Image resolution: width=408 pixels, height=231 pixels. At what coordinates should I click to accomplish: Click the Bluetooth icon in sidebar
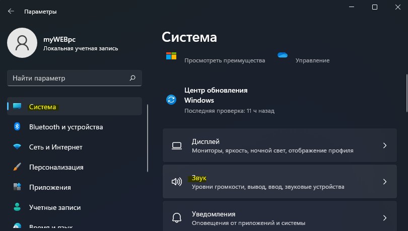17,126
